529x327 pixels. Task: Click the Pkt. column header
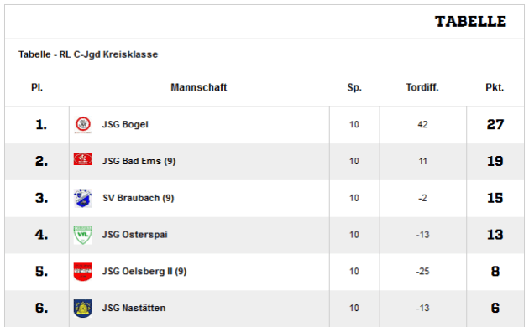point(495,87)
